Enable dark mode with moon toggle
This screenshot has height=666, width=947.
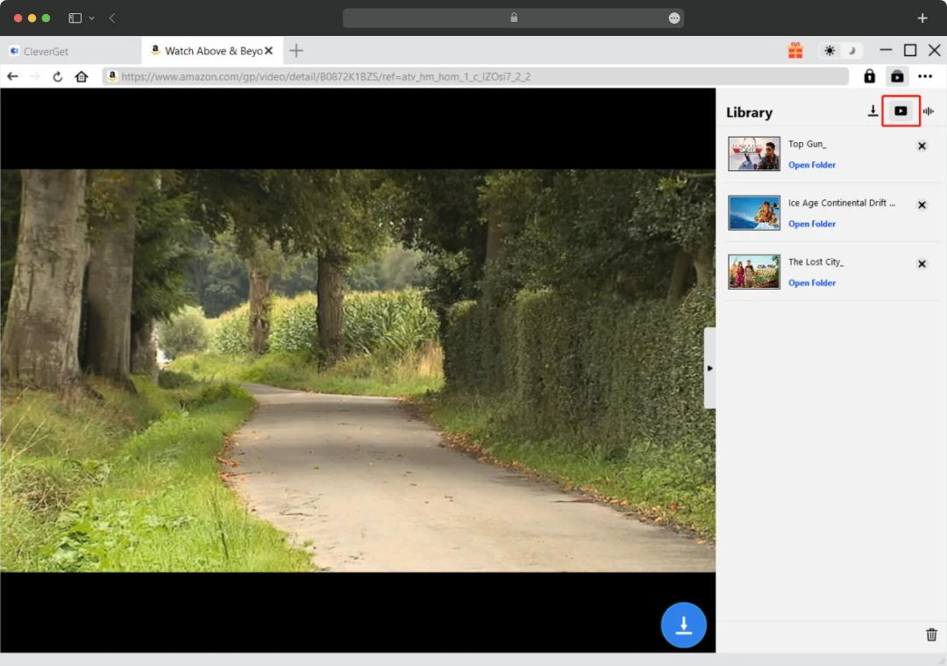coord(851,50)
